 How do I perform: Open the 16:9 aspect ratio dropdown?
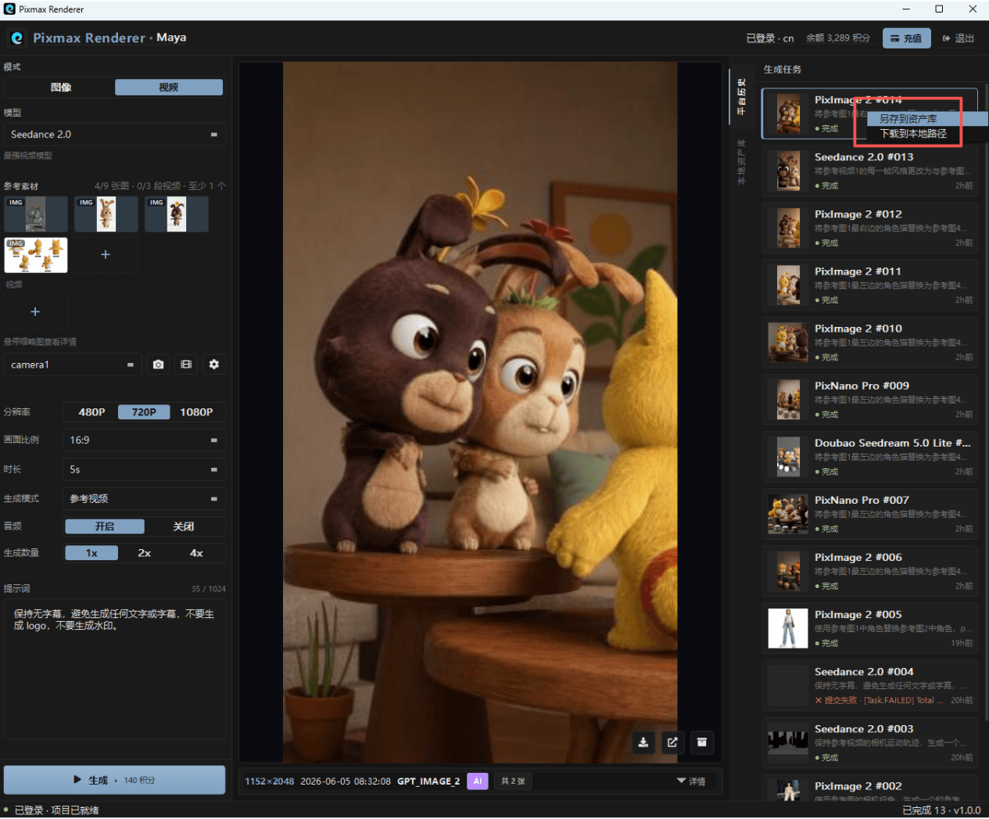coord(144,440)
